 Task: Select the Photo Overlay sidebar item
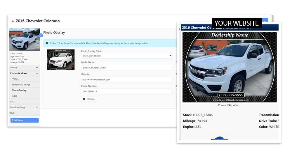click(19, 90)
